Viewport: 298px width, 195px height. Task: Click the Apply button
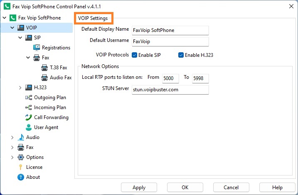(139, 188)
